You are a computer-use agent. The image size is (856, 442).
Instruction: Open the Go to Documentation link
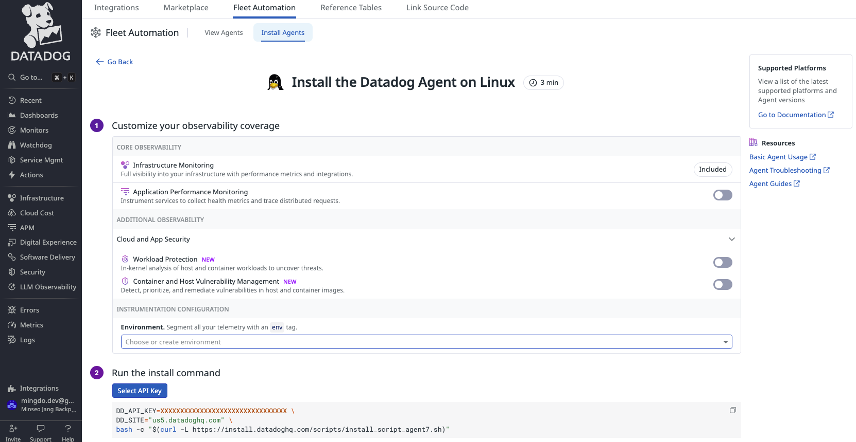(x=796, y=115)
